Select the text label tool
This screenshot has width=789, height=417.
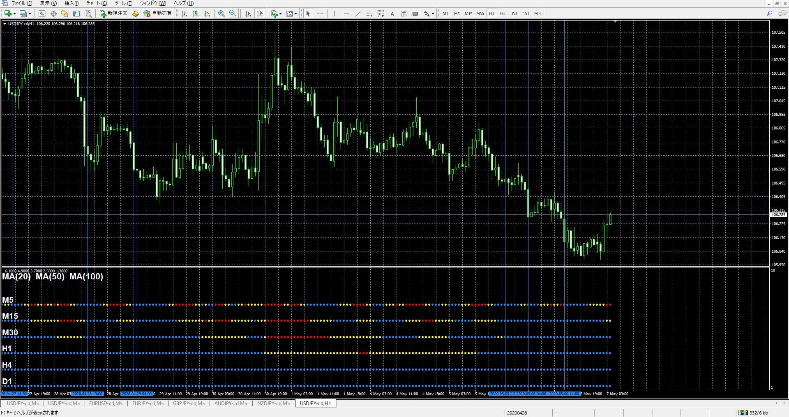[x=404, y=14]
